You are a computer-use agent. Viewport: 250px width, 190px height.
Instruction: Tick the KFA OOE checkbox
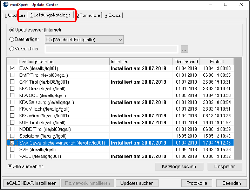click(x=12, y=95)
